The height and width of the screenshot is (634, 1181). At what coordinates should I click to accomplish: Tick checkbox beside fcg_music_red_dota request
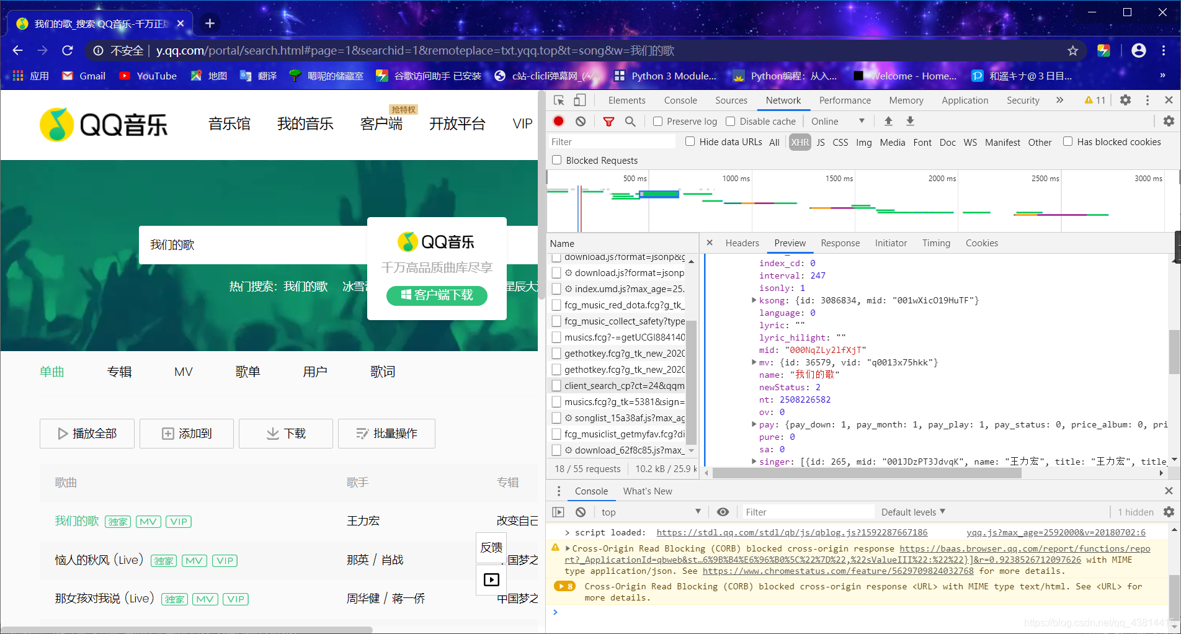pos(556,305)
